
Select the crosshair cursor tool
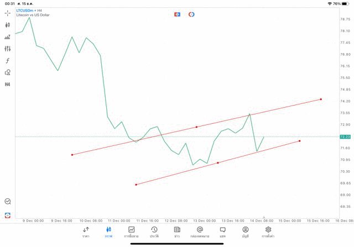(8, 13)
